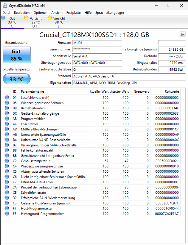This screenshot has width=188, height=245.
Task: Click the Parametername column header
Action: pos(55,91)
